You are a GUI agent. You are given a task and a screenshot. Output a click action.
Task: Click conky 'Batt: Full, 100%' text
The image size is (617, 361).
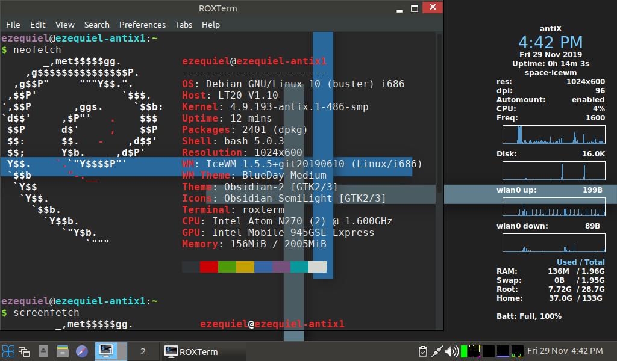(529, 316)
